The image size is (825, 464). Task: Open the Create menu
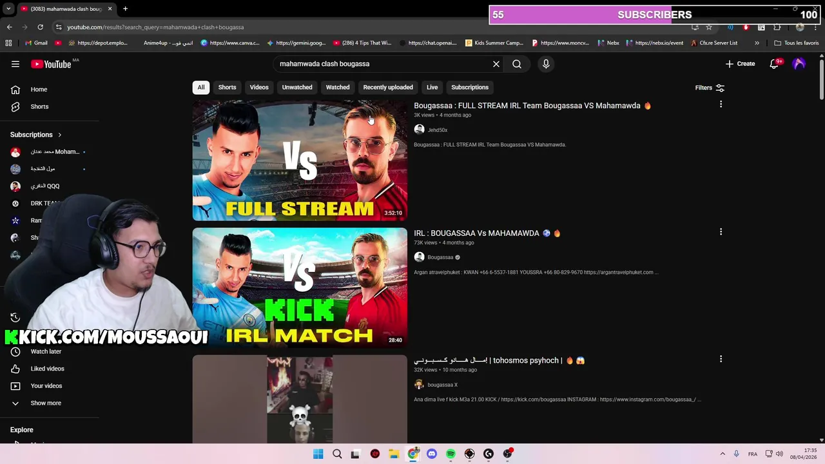(740, 64)
